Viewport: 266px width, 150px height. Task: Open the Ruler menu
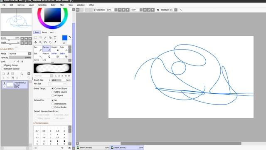[53, 5]
